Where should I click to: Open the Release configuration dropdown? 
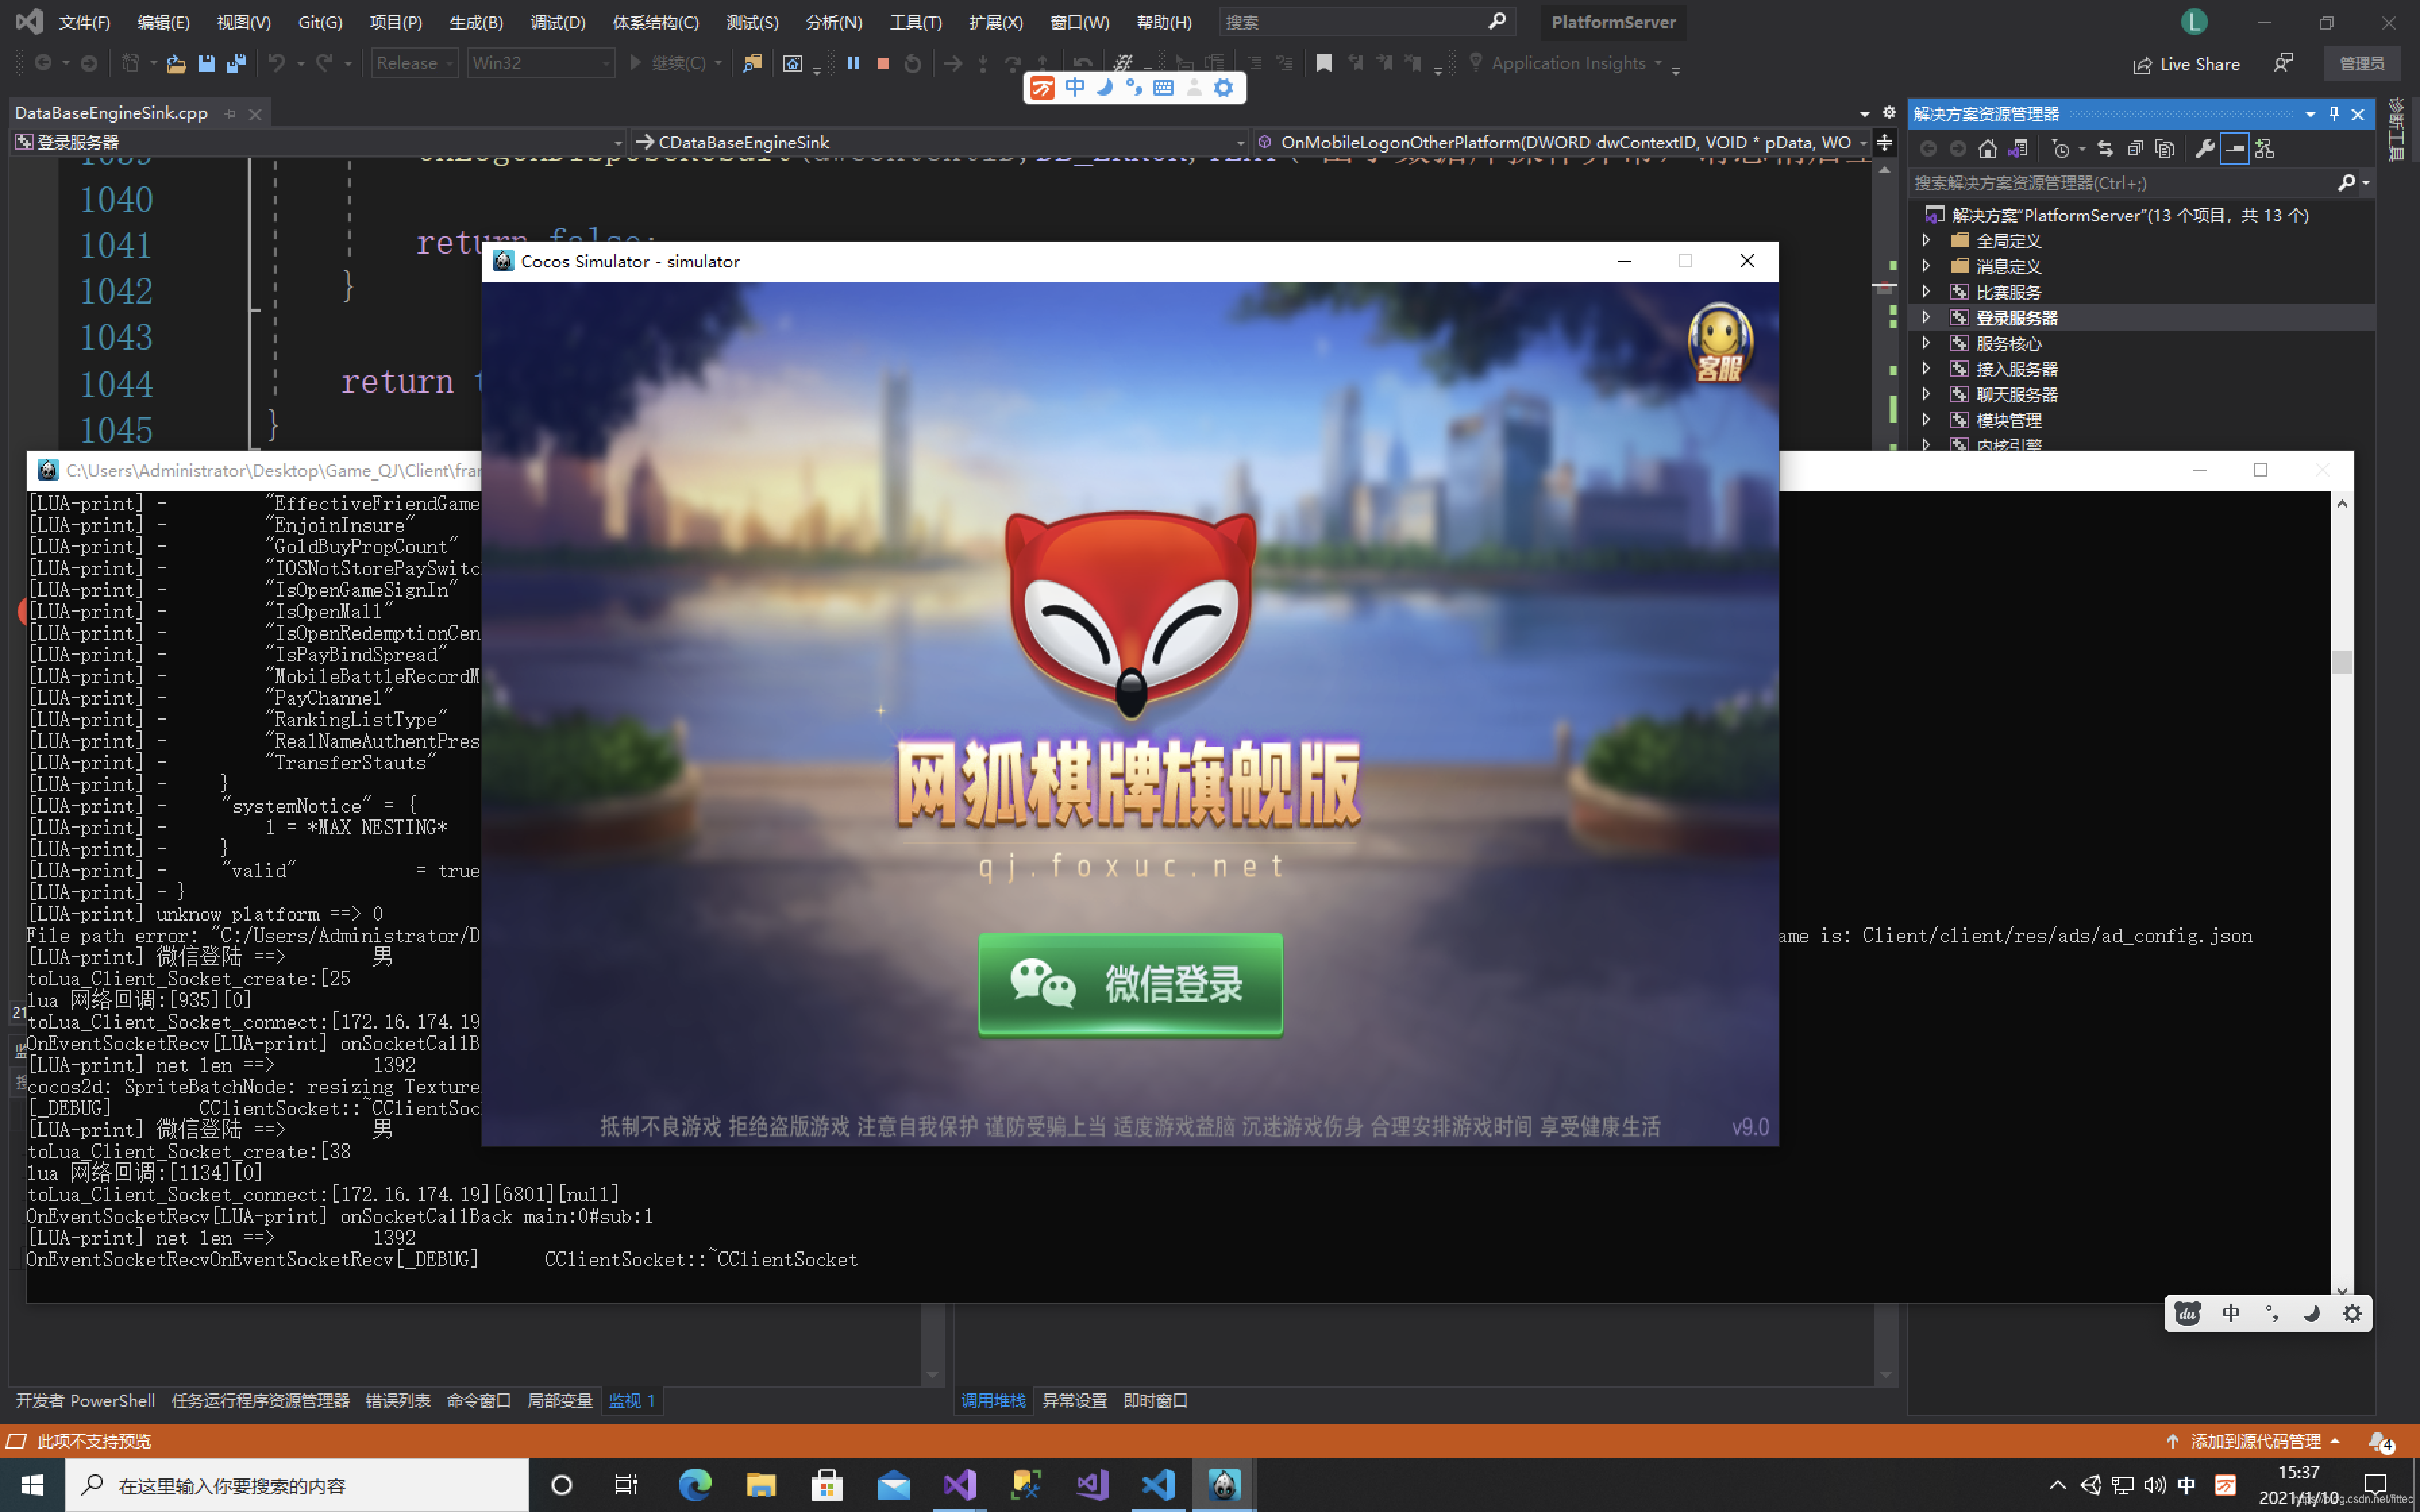click(x=414, y=63)
